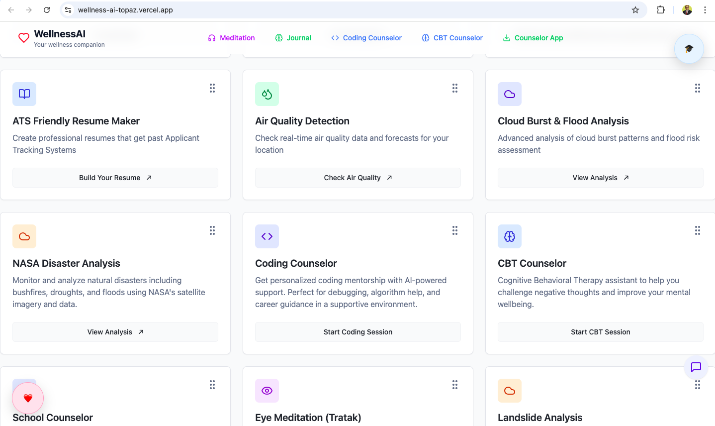Click the Air Quality Detection droplet icon
This screenshot has height=426, width=715.
267,94
